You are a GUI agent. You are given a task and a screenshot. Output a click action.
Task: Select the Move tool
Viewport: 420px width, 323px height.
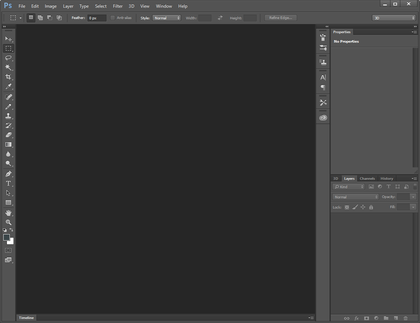pyautogui.click(x=8, y=39)
